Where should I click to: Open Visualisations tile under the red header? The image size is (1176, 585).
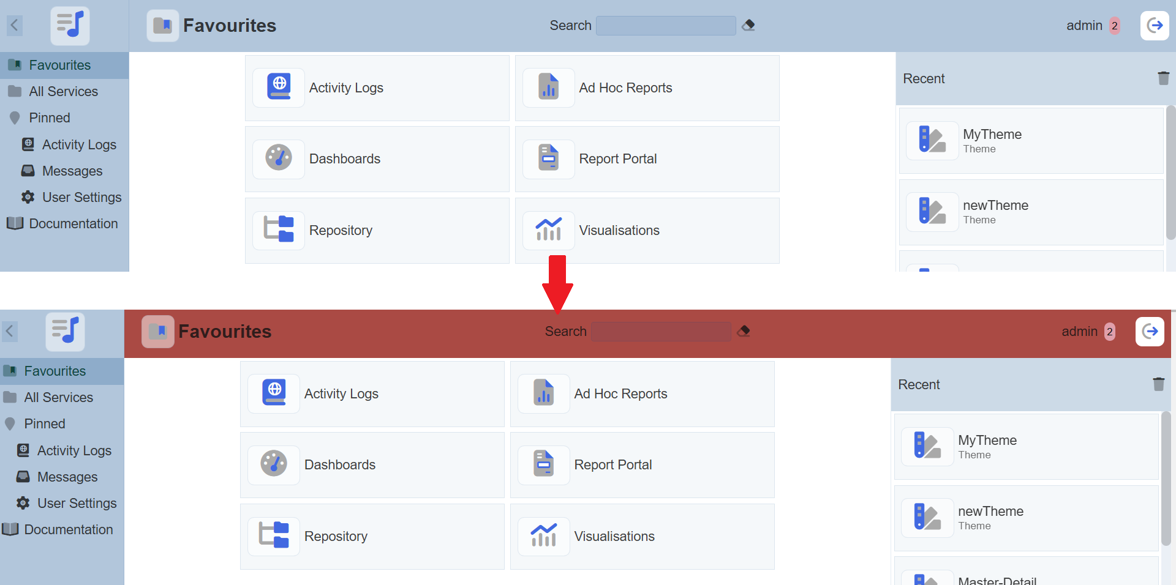[x=642, y=537]
